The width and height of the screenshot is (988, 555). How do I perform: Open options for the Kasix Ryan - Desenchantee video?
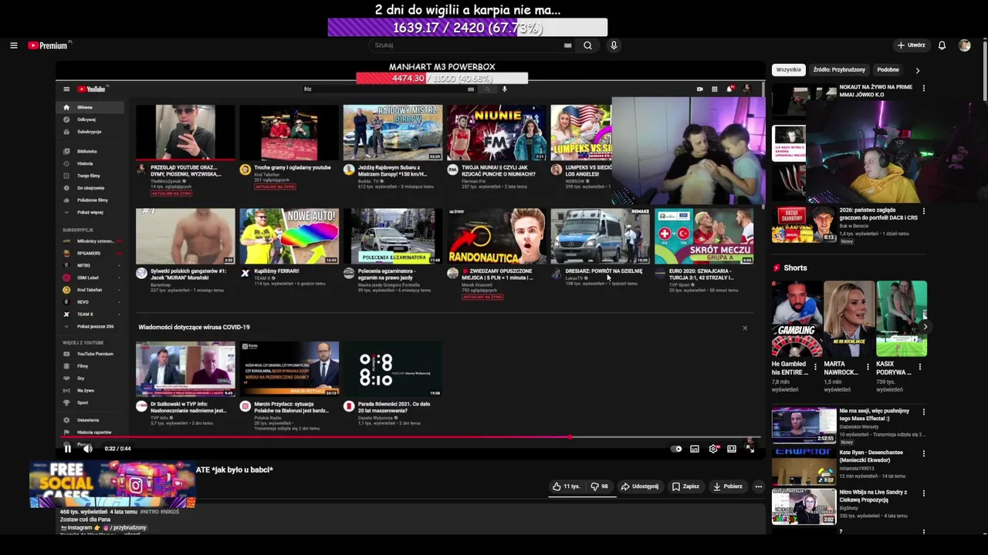(923, 453)
